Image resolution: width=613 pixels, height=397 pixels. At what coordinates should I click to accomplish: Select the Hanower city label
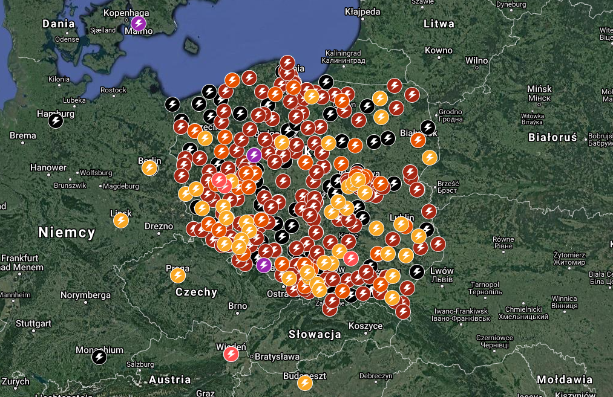click(48, 167)
